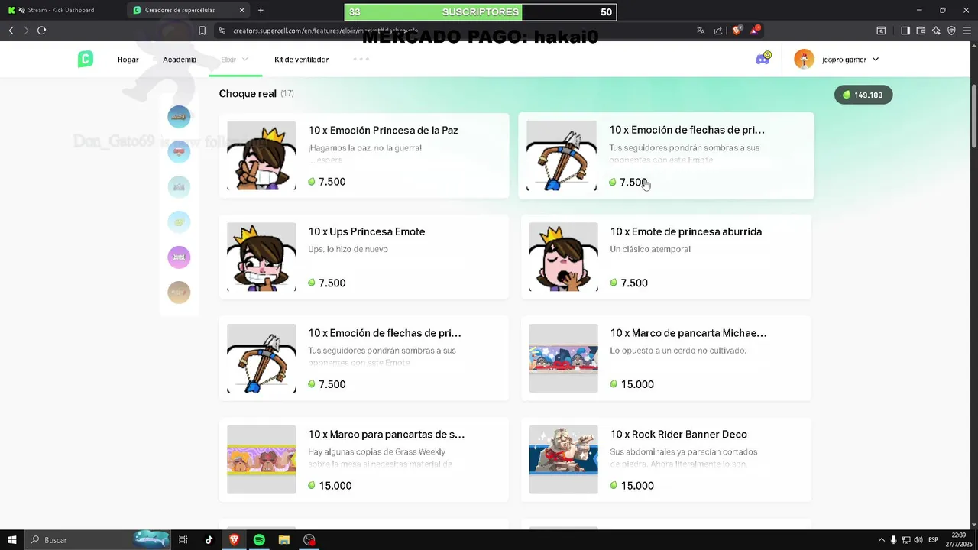Image resolution: width=978 pixels, height=550 pixels.
Task: Click the jespro gamer profile avatar
Action: tap(804, 59)
